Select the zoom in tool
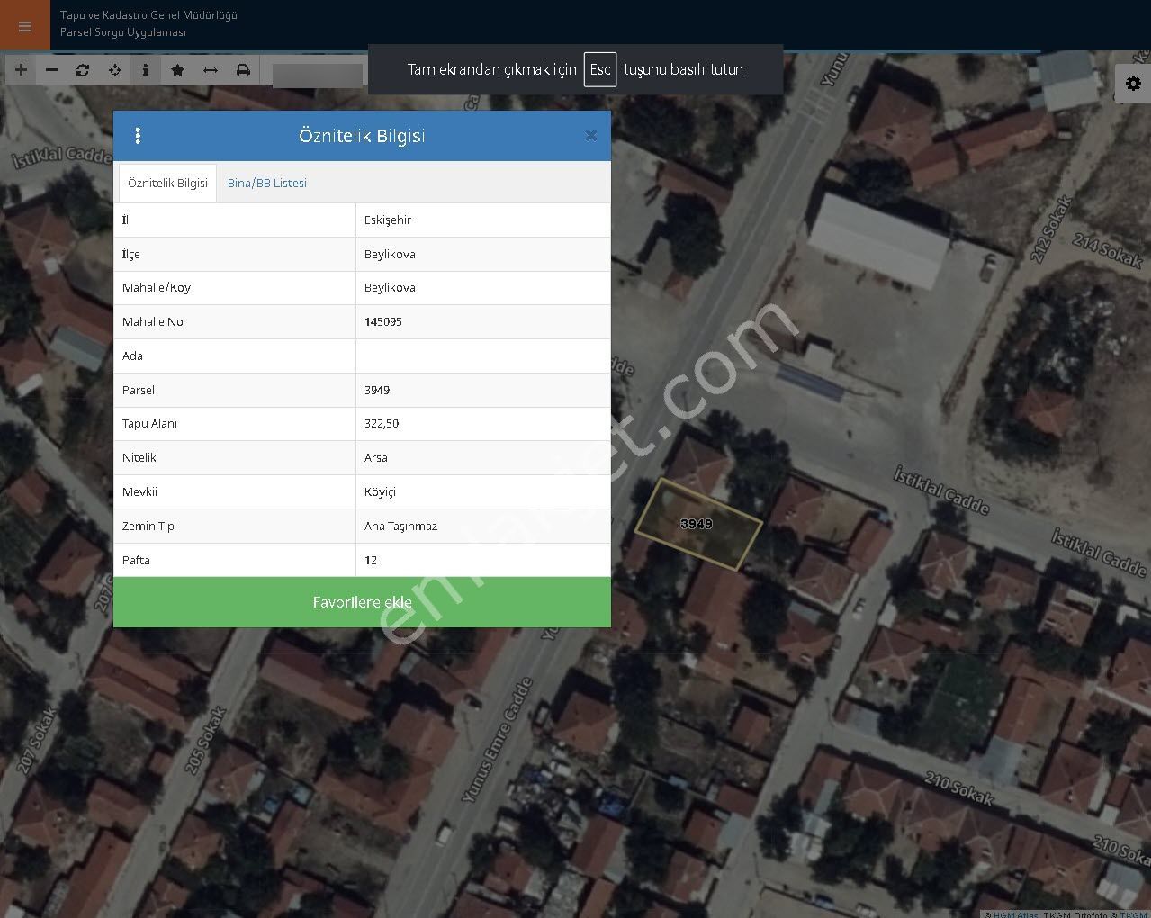The width and height of the screenshot is (1151, 918). point(21,69)
